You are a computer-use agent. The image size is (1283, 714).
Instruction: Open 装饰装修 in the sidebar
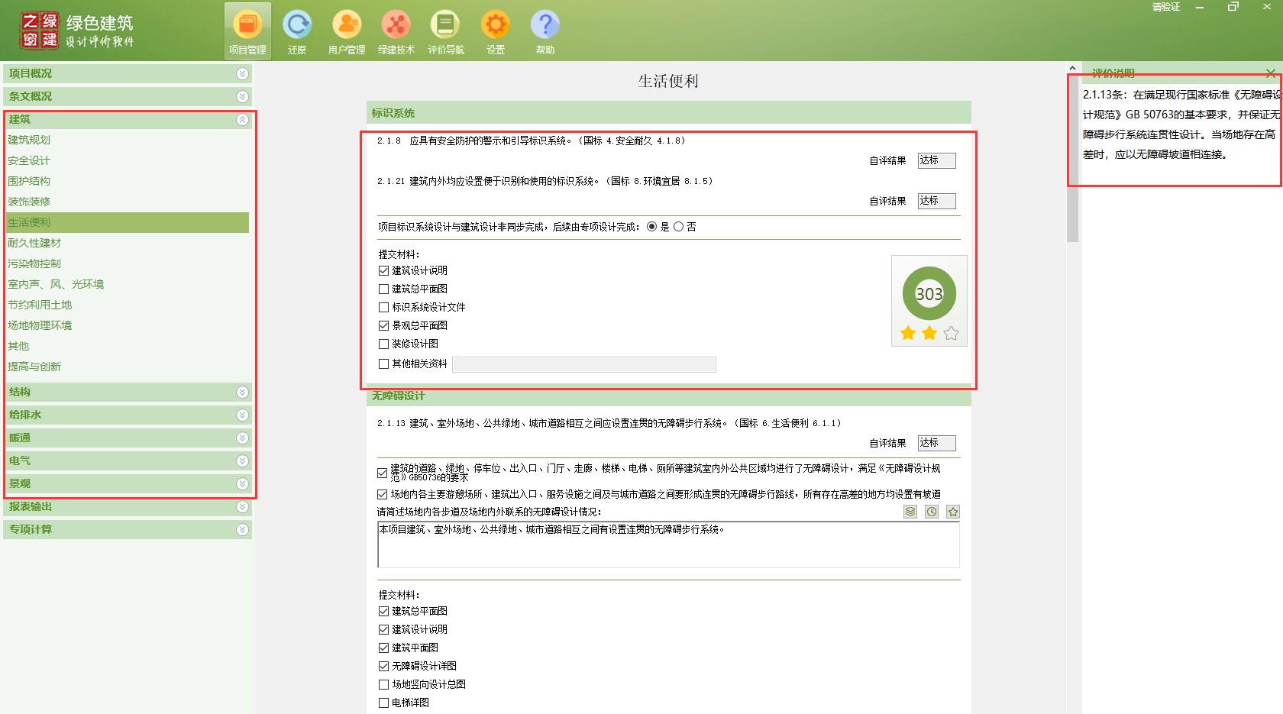tap(29, 202)
